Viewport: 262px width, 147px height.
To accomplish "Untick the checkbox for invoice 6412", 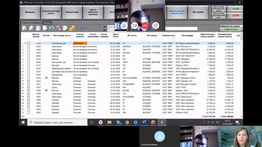I will point(29,81).
